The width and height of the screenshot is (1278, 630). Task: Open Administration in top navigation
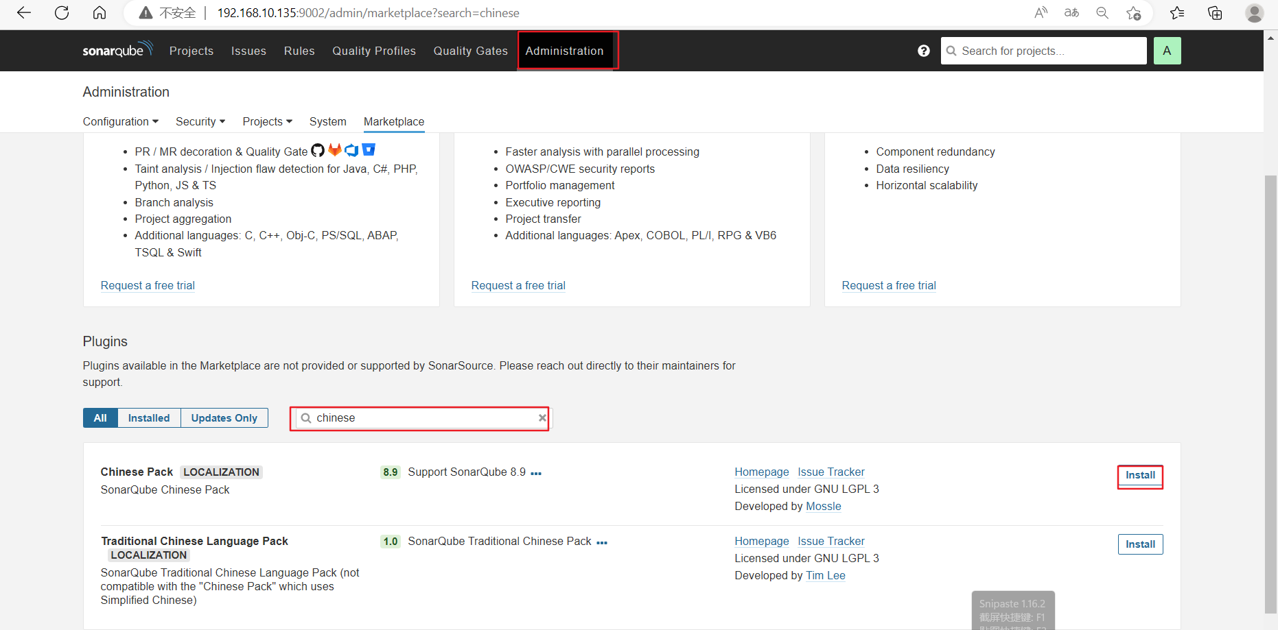[x=565, y=51]
